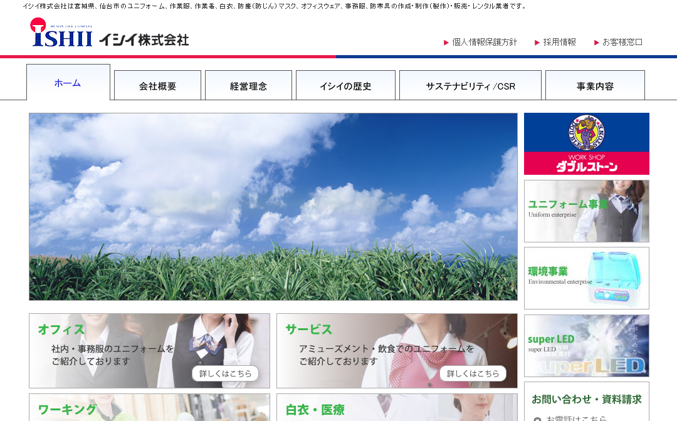Click the red arrow beside お客様窓口
This screenshot has height=421, width=677.
click(x=596, y=43)
